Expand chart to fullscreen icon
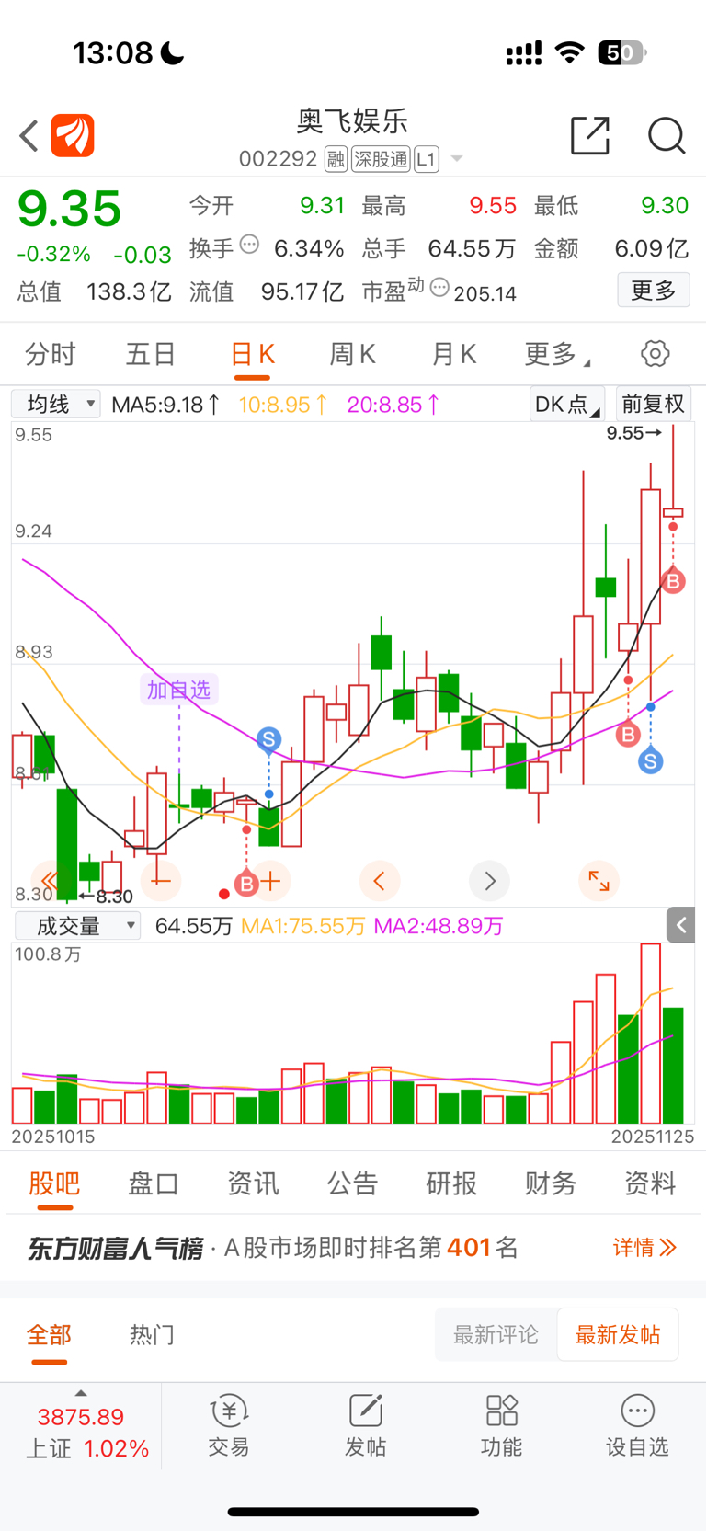The width and height of the screenshot is (707, 1531). point(599,881)
